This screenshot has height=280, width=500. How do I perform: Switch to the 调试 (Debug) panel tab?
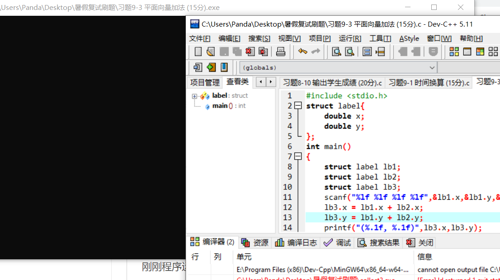pyautogui.click(x=337, y=243)
